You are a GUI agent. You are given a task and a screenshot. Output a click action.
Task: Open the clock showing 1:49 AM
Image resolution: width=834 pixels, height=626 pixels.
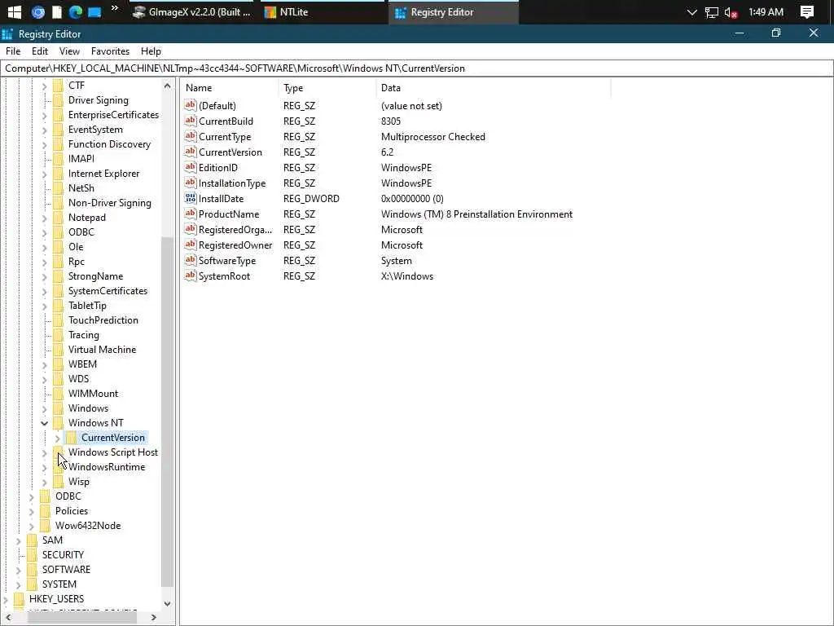pos(766,11)
